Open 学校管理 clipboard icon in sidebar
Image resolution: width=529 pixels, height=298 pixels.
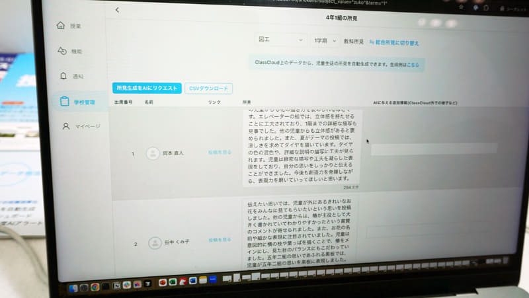click(x=64, y=101)
